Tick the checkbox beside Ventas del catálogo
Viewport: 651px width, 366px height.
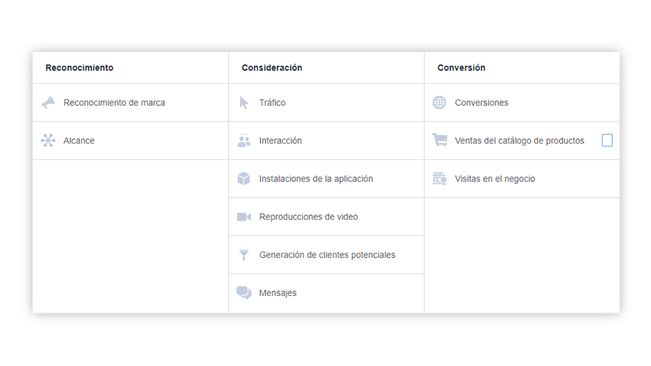click(607, 140)
